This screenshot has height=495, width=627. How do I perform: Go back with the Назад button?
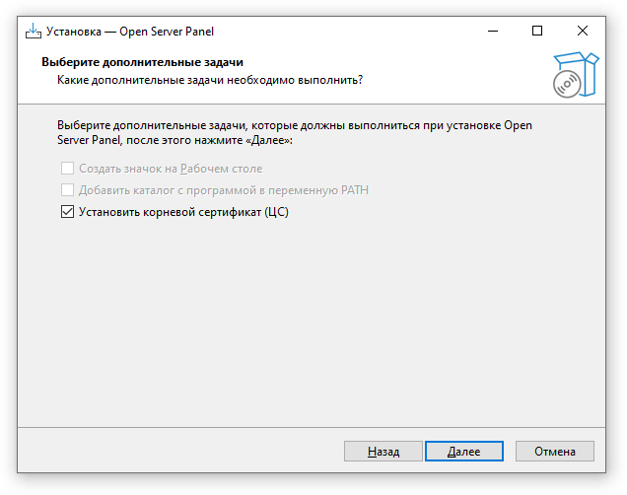pos(383,452)
